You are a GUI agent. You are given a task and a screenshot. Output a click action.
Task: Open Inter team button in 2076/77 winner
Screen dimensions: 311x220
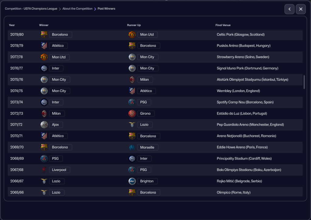pyautogui.click(x=56, y=68)
